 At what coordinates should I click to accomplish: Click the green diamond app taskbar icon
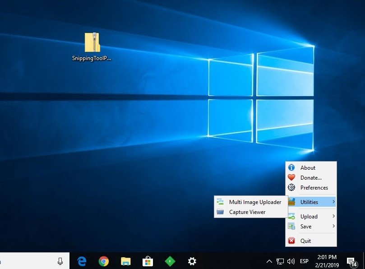[170, 261]
